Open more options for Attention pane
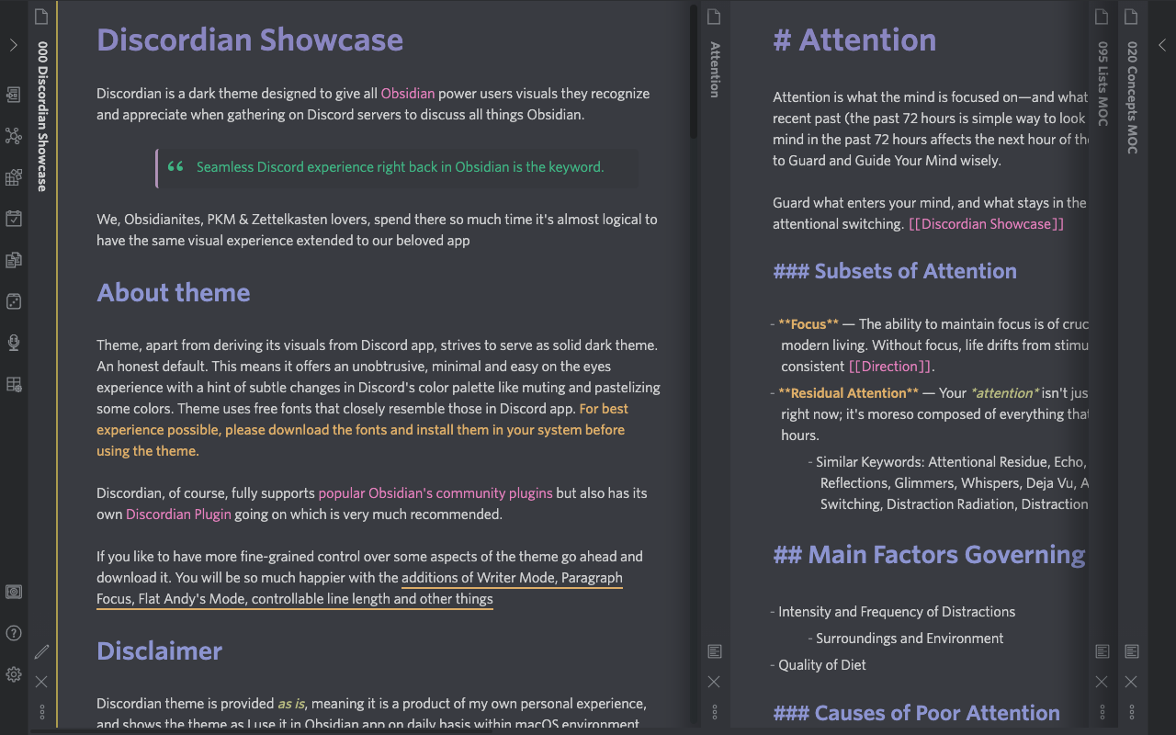The width and height of the screenshot is (1176, 735). (x=714, y=712)
